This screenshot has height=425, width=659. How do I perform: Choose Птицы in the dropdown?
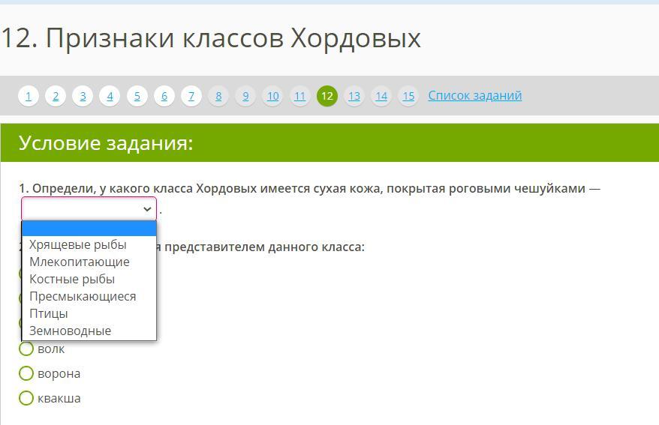(x=48, y=313)
